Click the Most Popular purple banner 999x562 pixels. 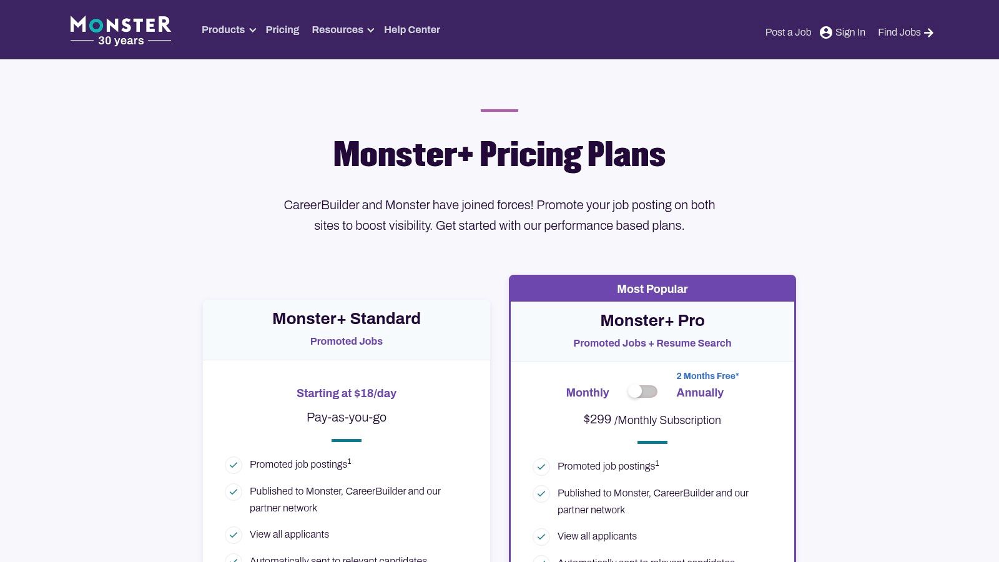click(652, 288)
